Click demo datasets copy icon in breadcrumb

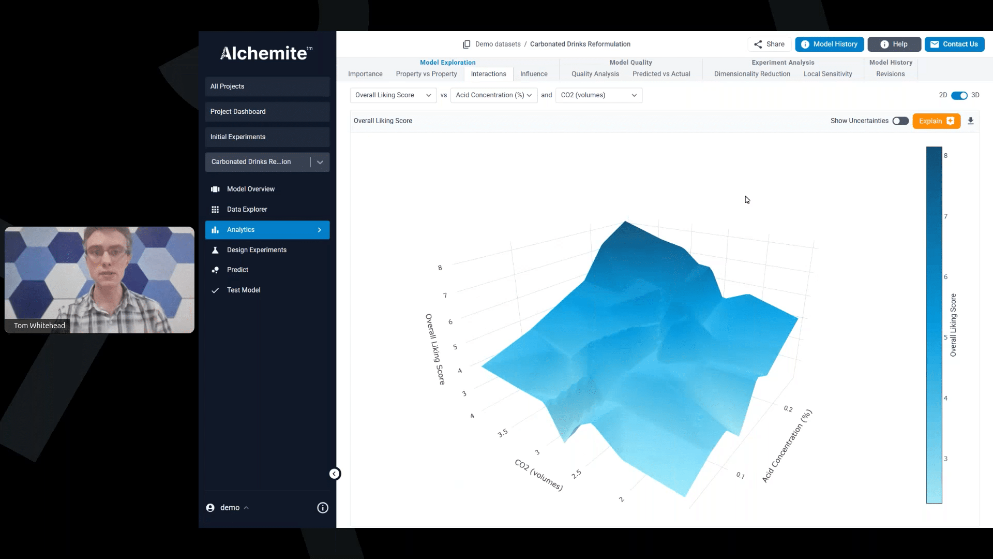(466, 45)
